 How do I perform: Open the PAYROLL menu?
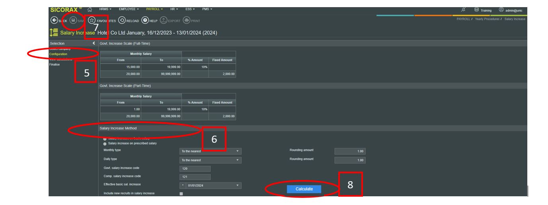(154, 9)
